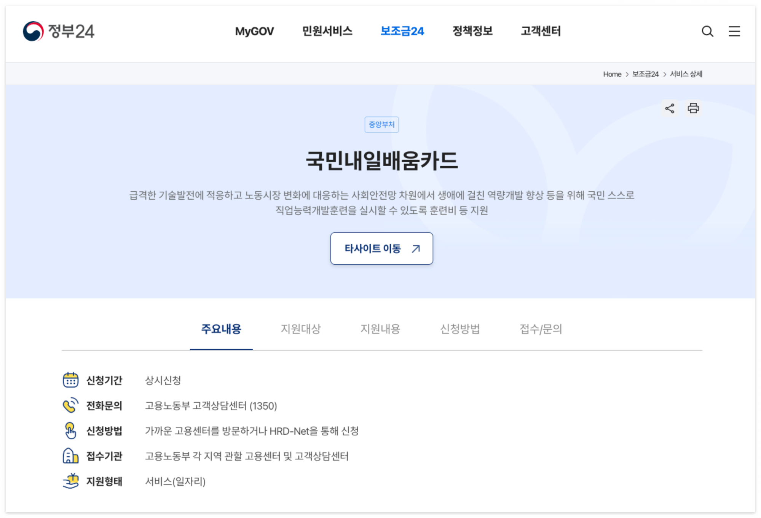Click the print icon
761x518 pixels.
693,108
